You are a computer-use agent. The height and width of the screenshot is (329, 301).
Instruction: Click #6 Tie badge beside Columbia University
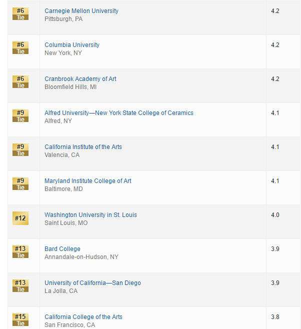pyautogui.click(x=20, y=48)
